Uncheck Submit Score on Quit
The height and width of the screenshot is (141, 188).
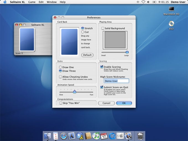tap(102, 87)
